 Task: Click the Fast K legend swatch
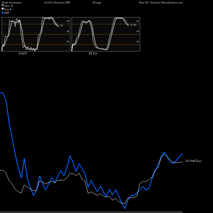[x=3, y=9]
